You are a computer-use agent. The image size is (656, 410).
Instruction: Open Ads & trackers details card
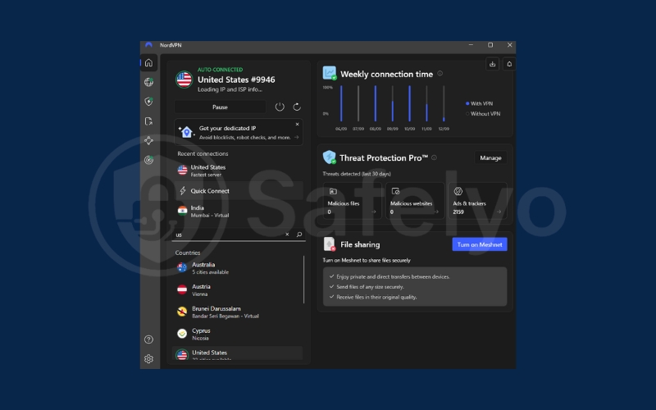pyautogui.click(x=477, y=201)
